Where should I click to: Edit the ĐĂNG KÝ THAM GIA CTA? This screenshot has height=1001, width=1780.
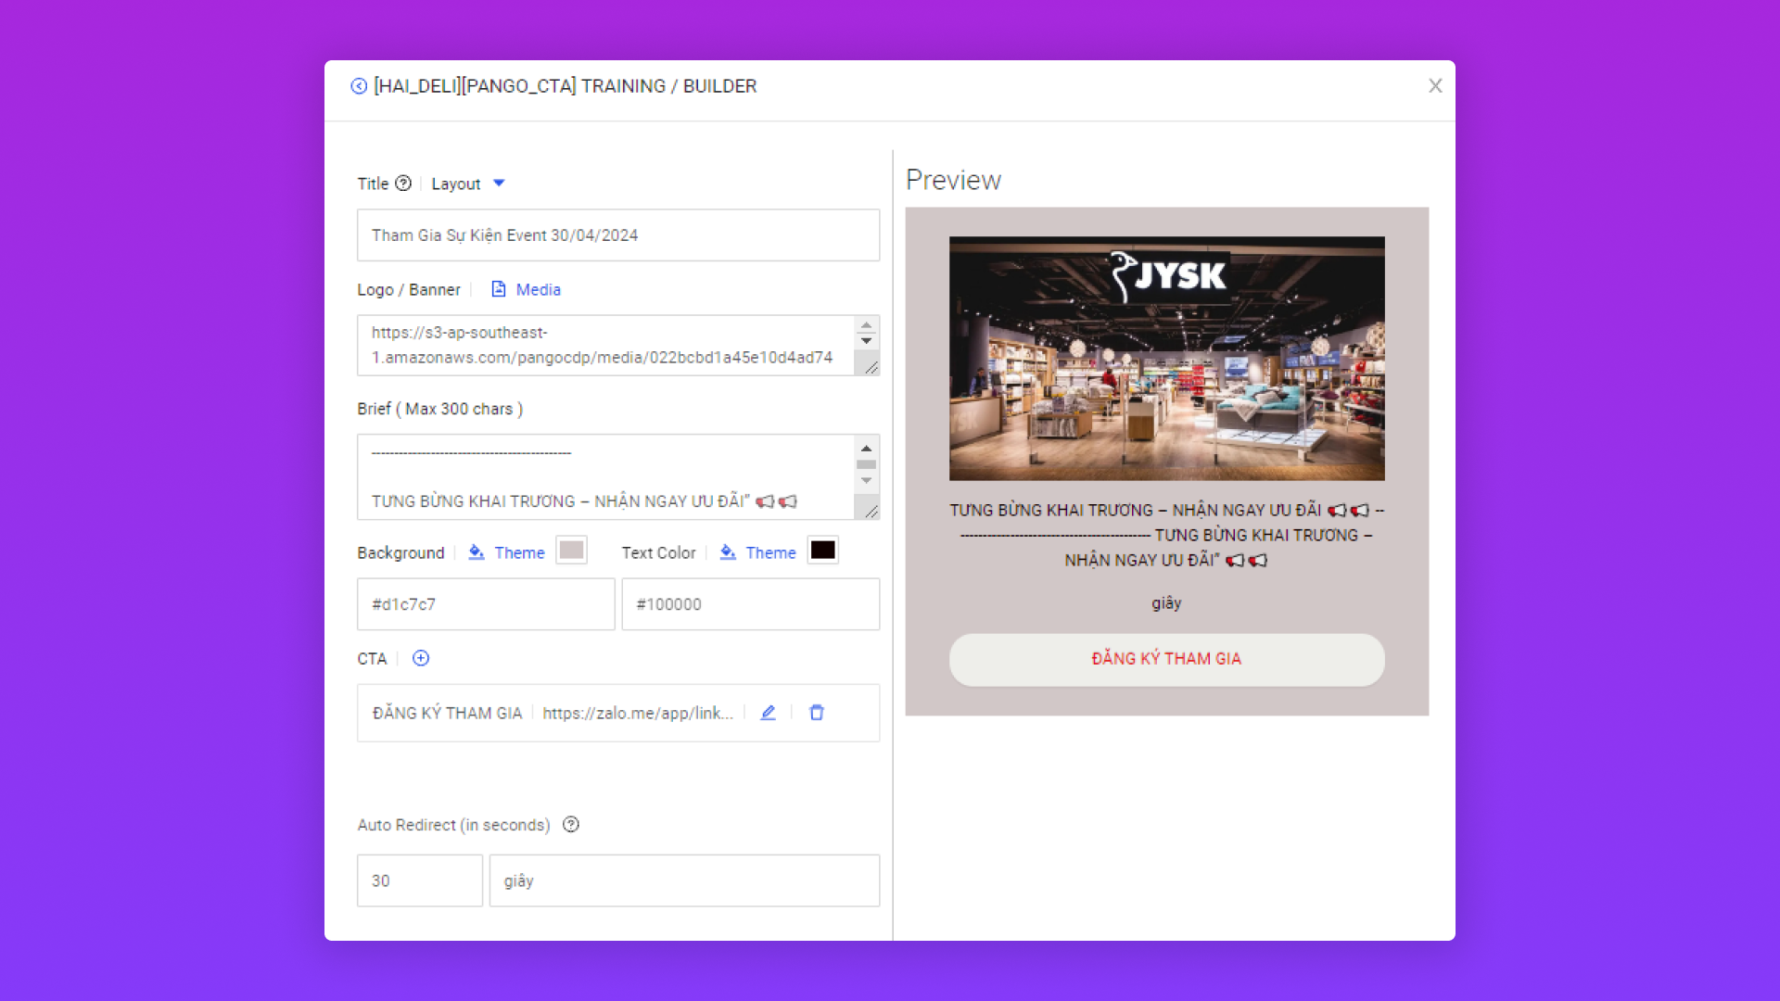click(768, 713)
